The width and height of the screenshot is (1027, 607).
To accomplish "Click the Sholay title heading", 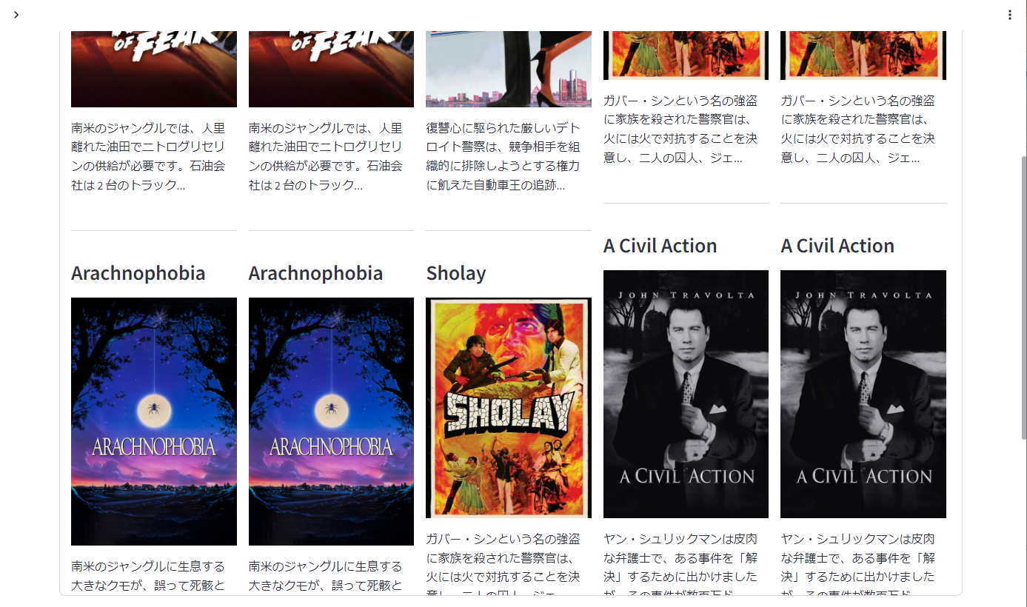I will [456, 273].
